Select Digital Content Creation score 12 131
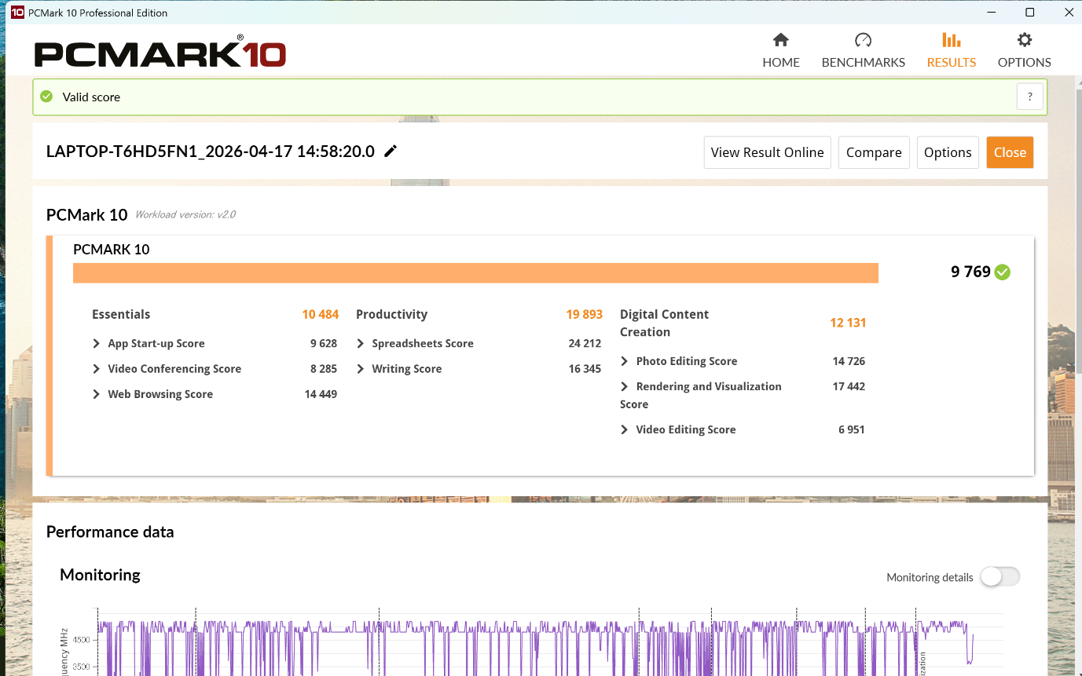 pyautogui.click(x=849, y=323)
